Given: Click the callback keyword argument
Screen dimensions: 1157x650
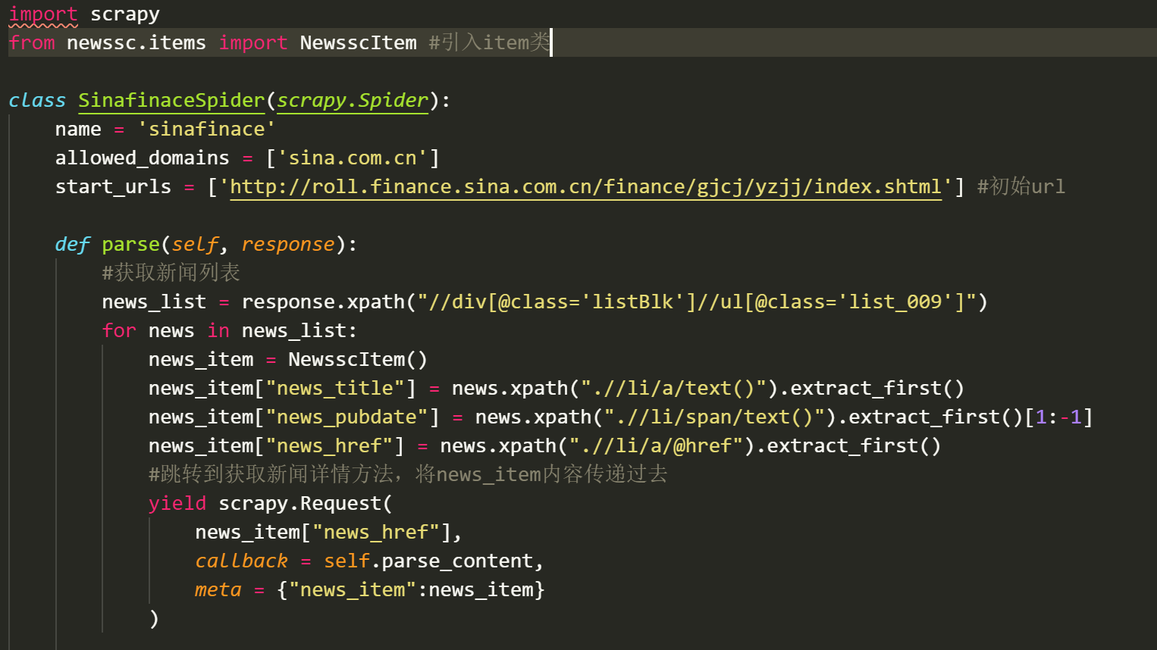Looking at the screenshot, I should coord(241,561).
